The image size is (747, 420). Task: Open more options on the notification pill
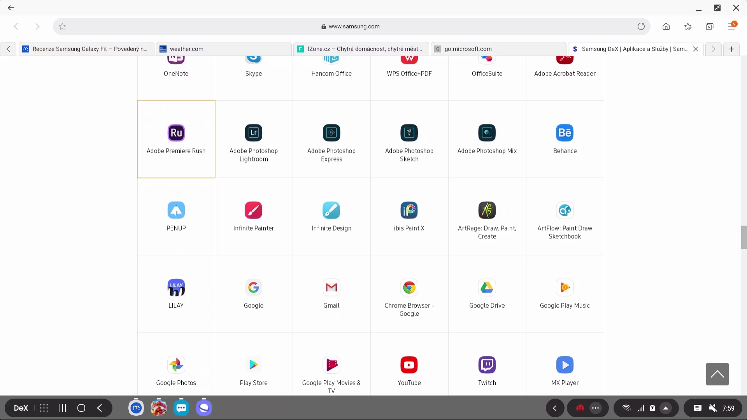click(596, 408)
